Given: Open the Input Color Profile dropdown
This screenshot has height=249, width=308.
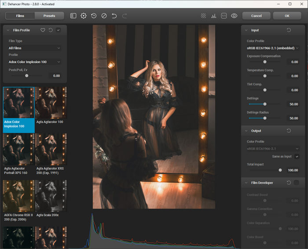Looking at the screenshot, I should coord(273,48).
